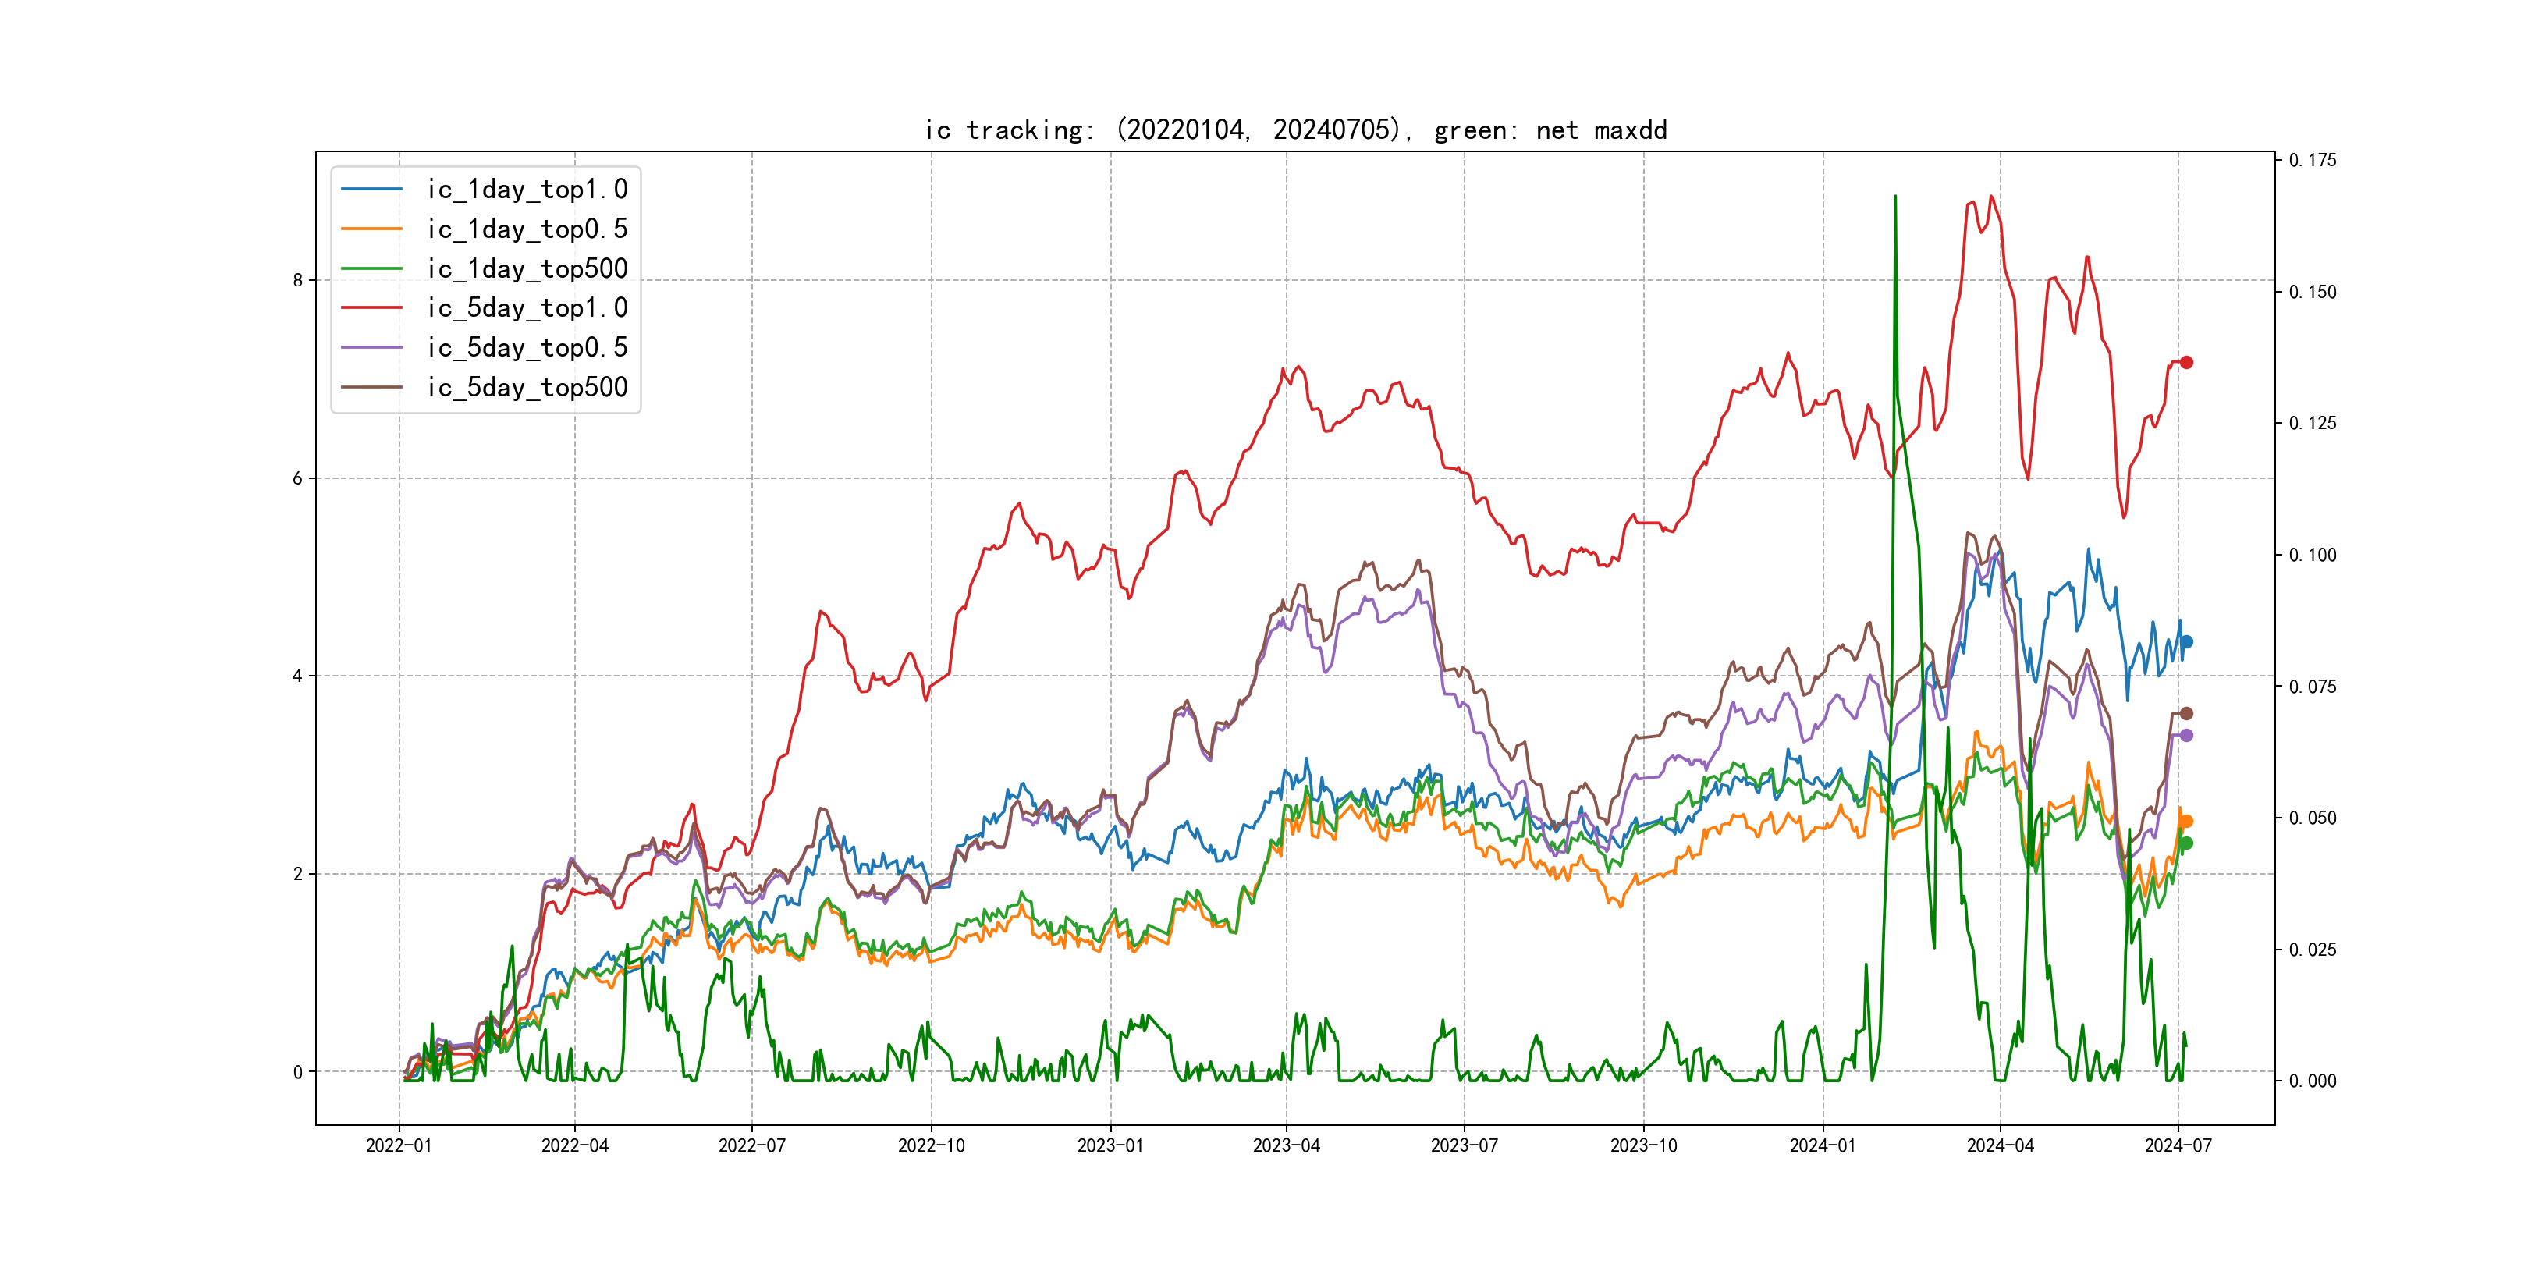Click the 2023-01 x-axis tick label
Viewport: 2528px width, 1264px height.
point(1110,1145)
